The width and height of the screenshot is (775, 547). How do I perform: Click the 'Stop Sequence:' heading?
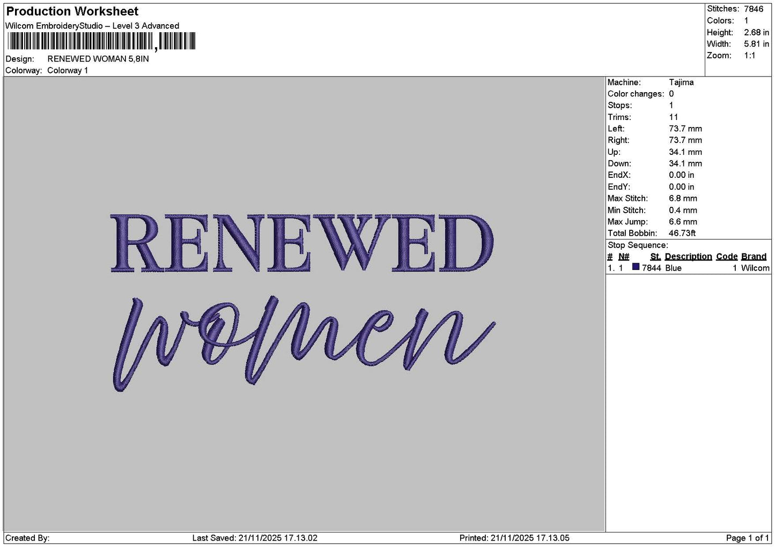[x=638, y=245]
